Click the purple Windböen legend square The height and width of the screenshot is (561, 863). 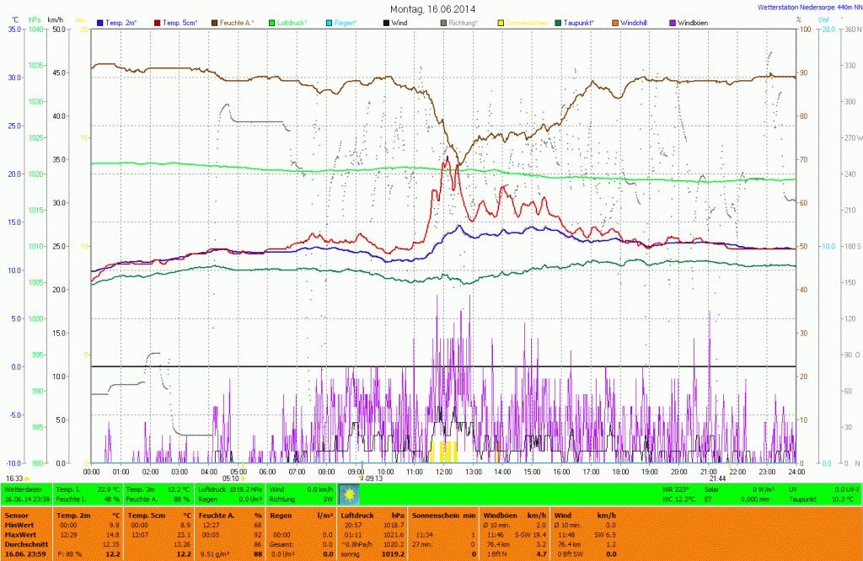pos(672,22)
